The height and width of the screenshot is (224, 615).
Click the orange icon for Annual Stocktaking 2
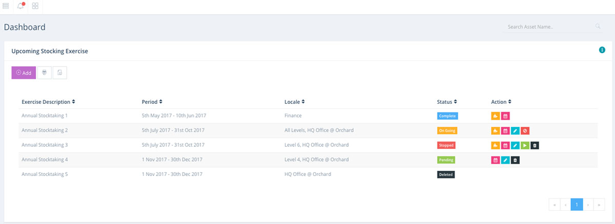click(496, 130)
